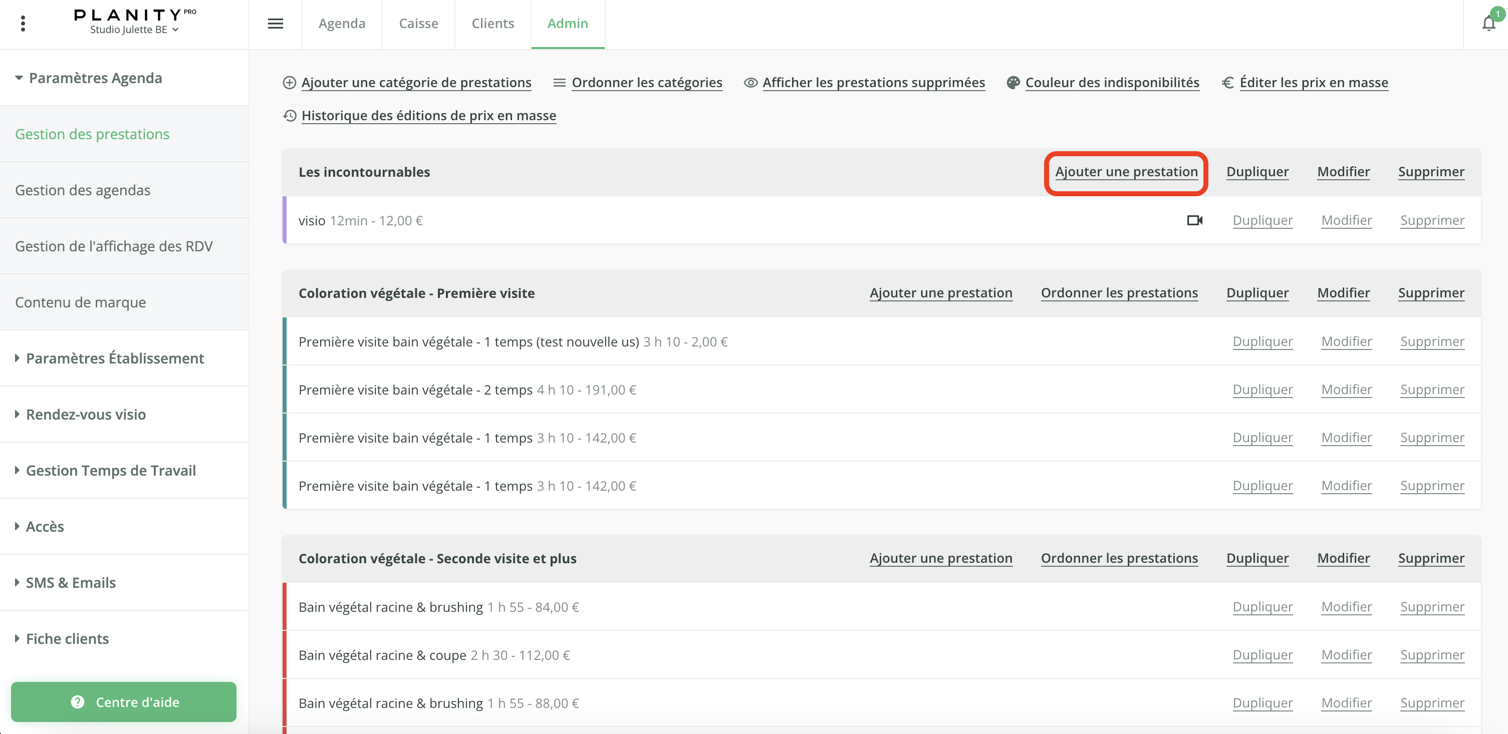Click the video camera icon on visio

click(x=1194, y=220)
